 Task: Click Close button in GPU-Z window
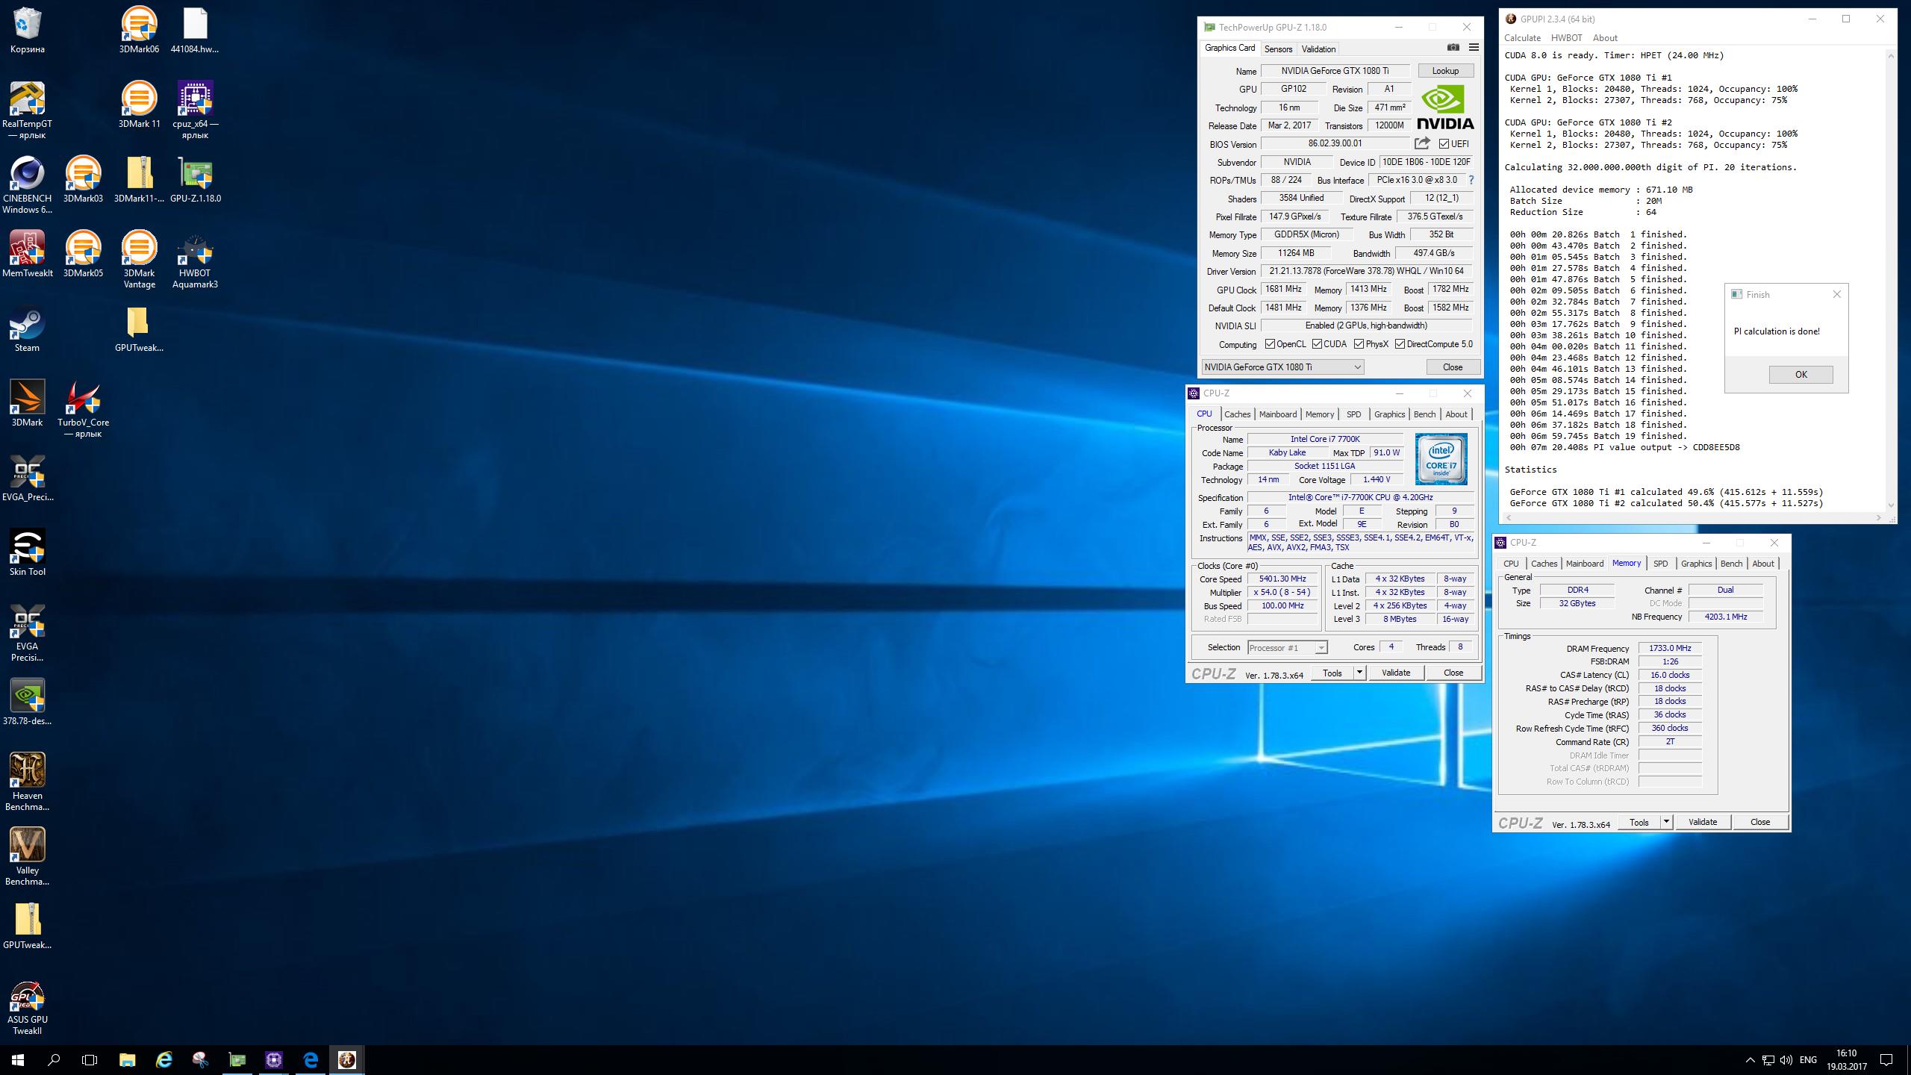click(1453, 367)
